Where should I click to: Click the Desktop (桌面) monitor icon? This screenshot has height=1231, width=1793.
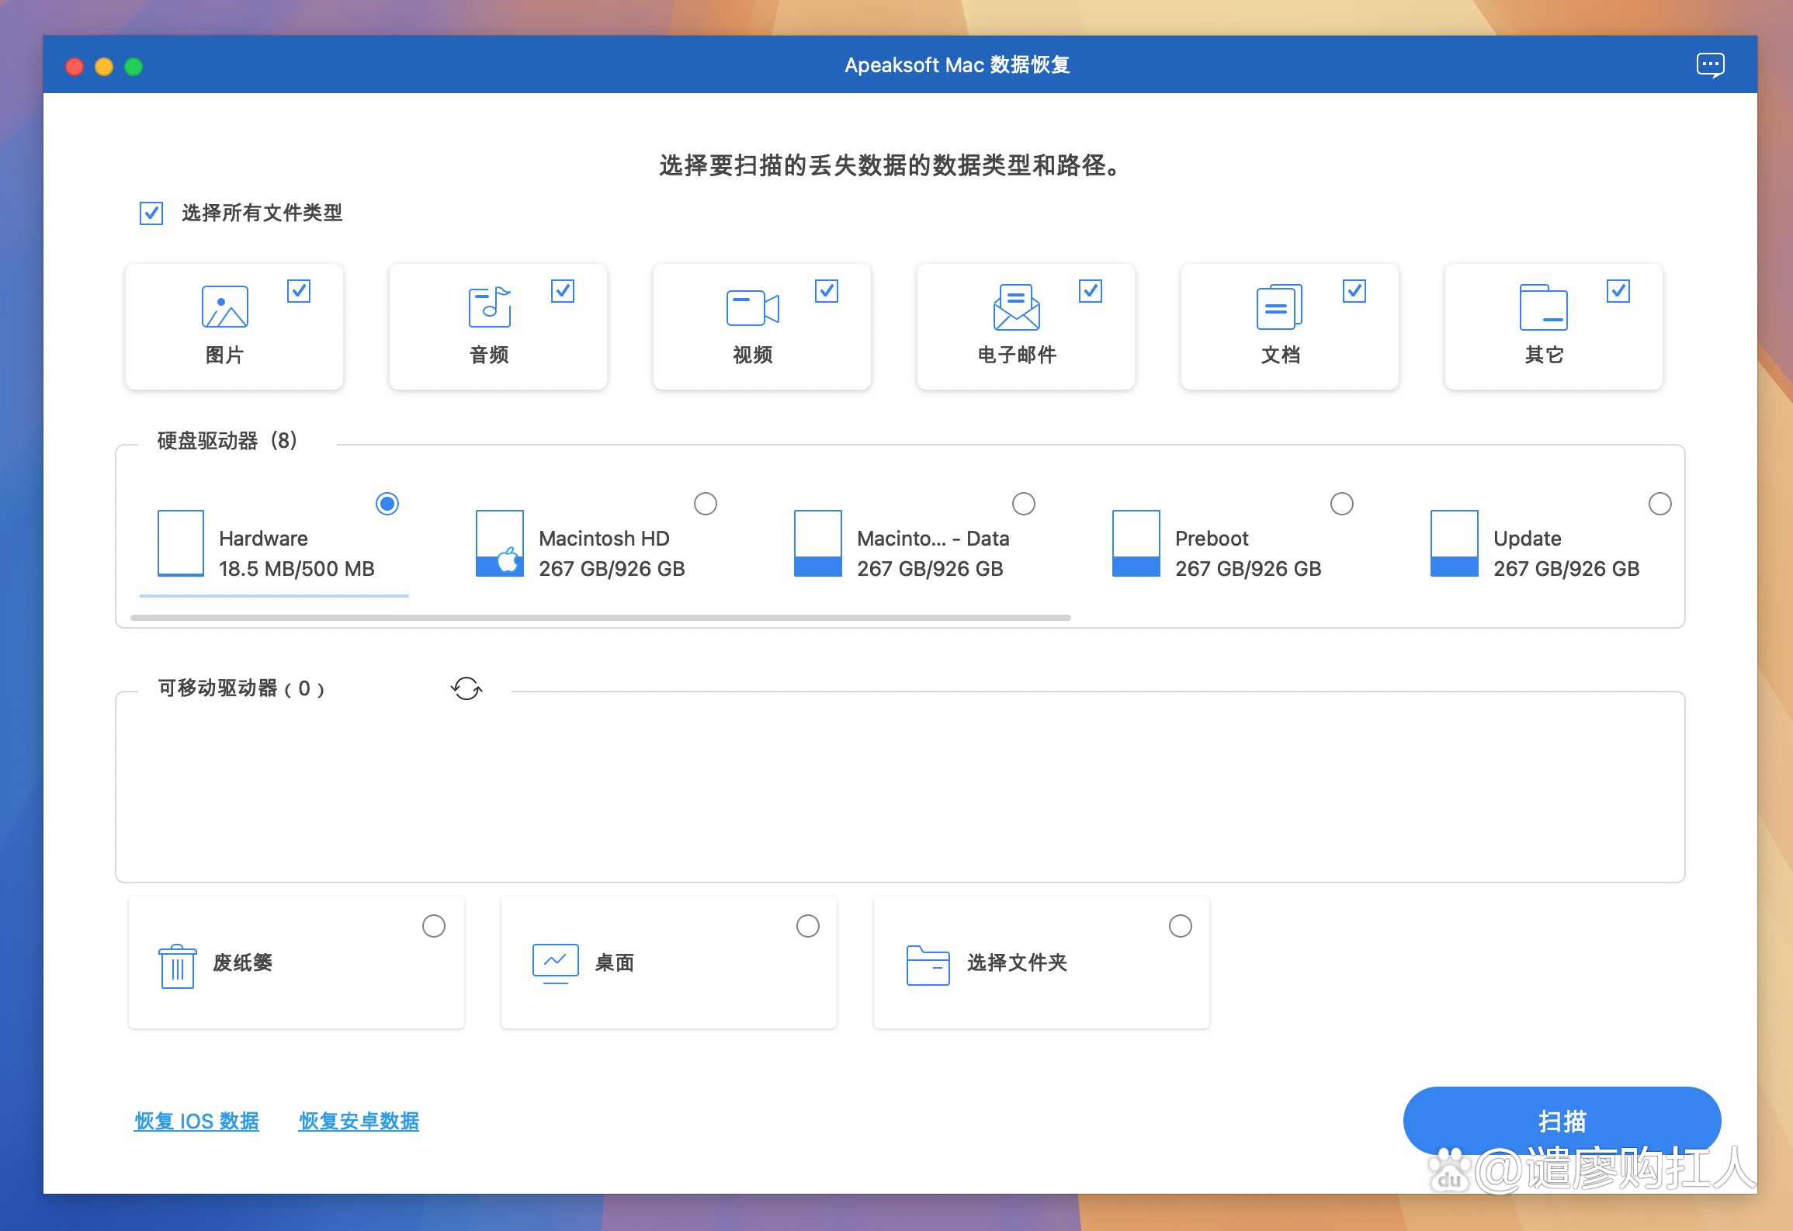click(556, 964)
